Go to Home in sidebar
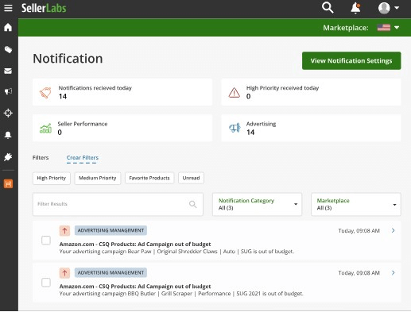The width and height of the screenshot is (411, 312). (8, 27)
